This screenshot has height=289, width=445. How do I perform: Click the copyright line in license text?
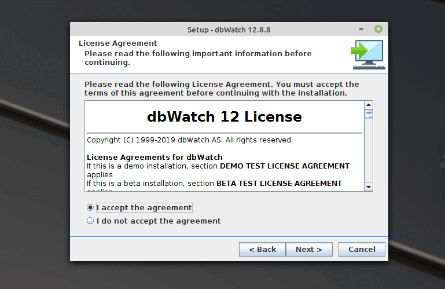coord(190,140)
